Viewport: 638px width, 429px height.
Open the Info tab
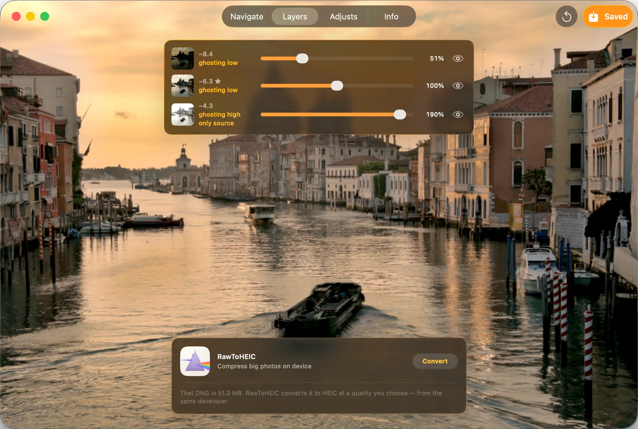click(x=391, y=17)
